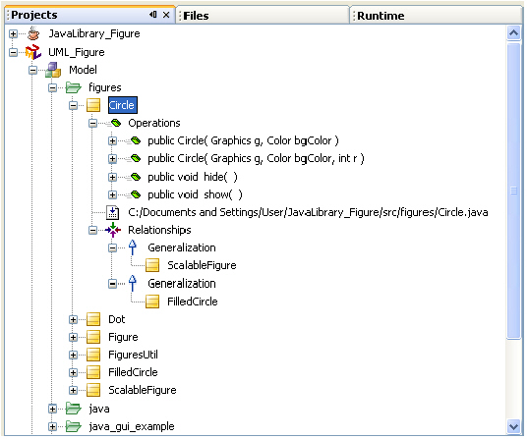Click the scroll up arrow button
Screen dimensions: 528x439
pyautogui.click(x=514, y=33)
